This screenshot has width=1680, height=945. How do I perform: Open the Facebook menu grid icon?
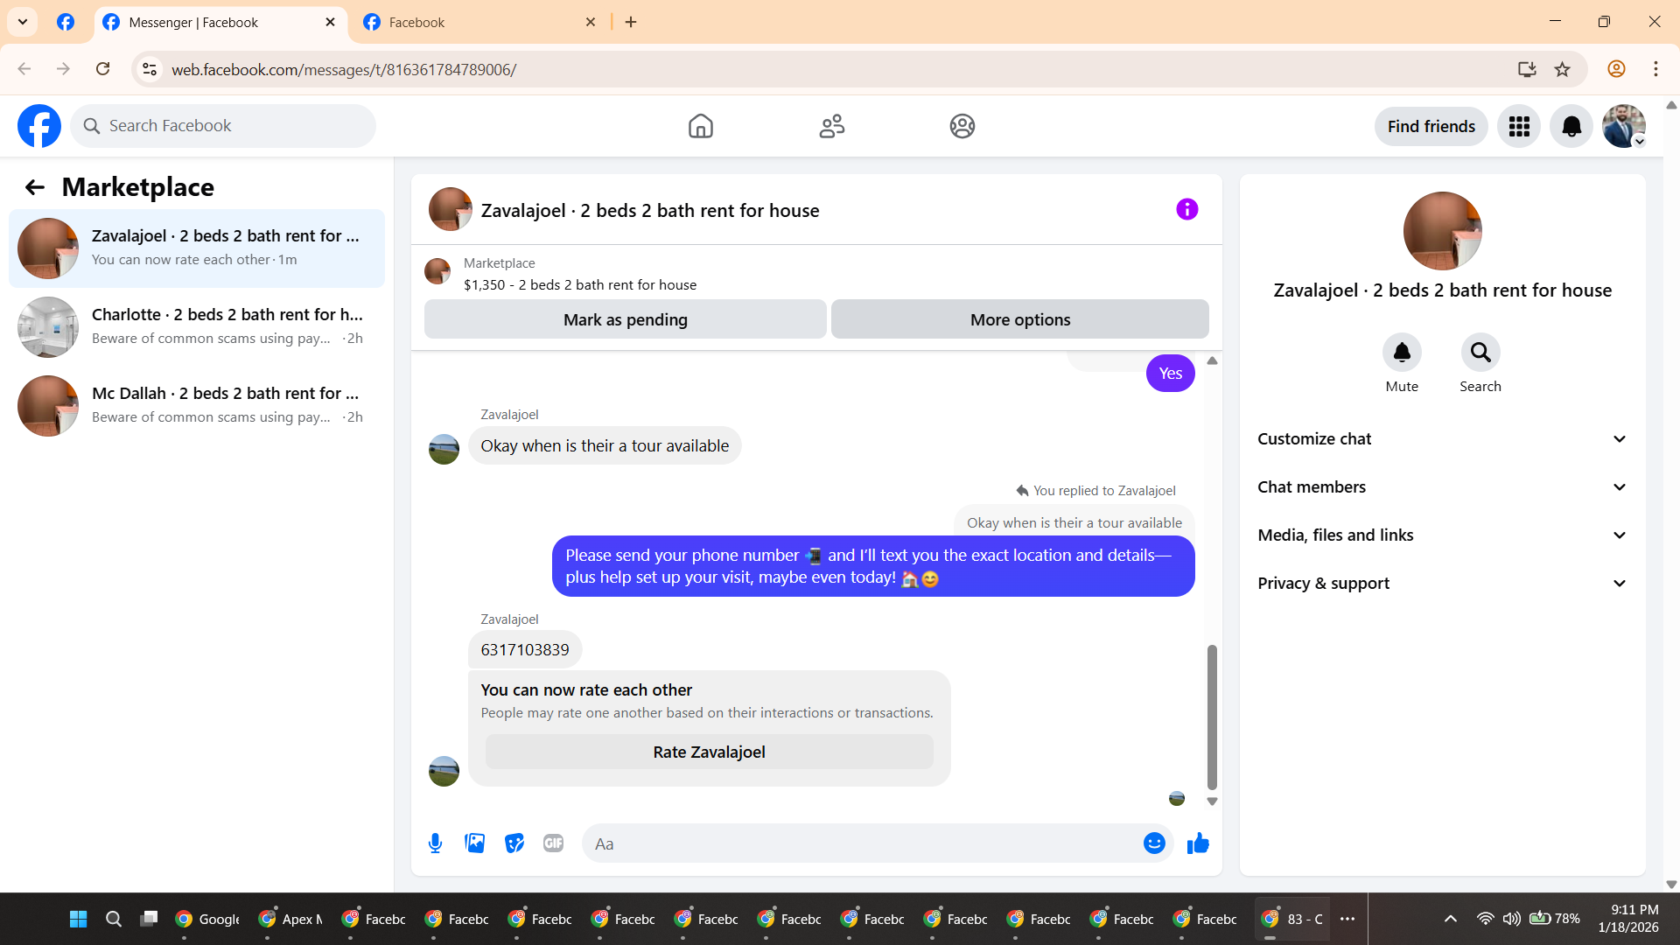click(x=1519, y=127)
